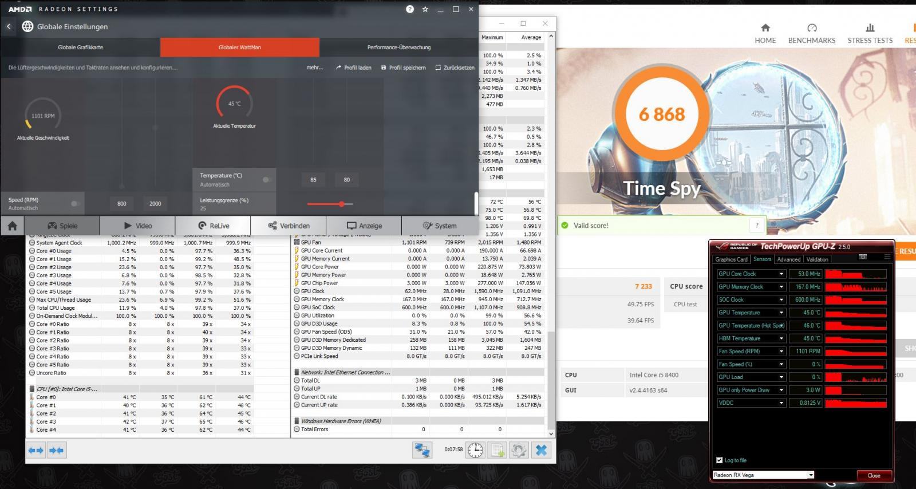Select the Globaler WattMan tab
The height and width of the screenshot is (489, 916).
(x=240, y=47)
